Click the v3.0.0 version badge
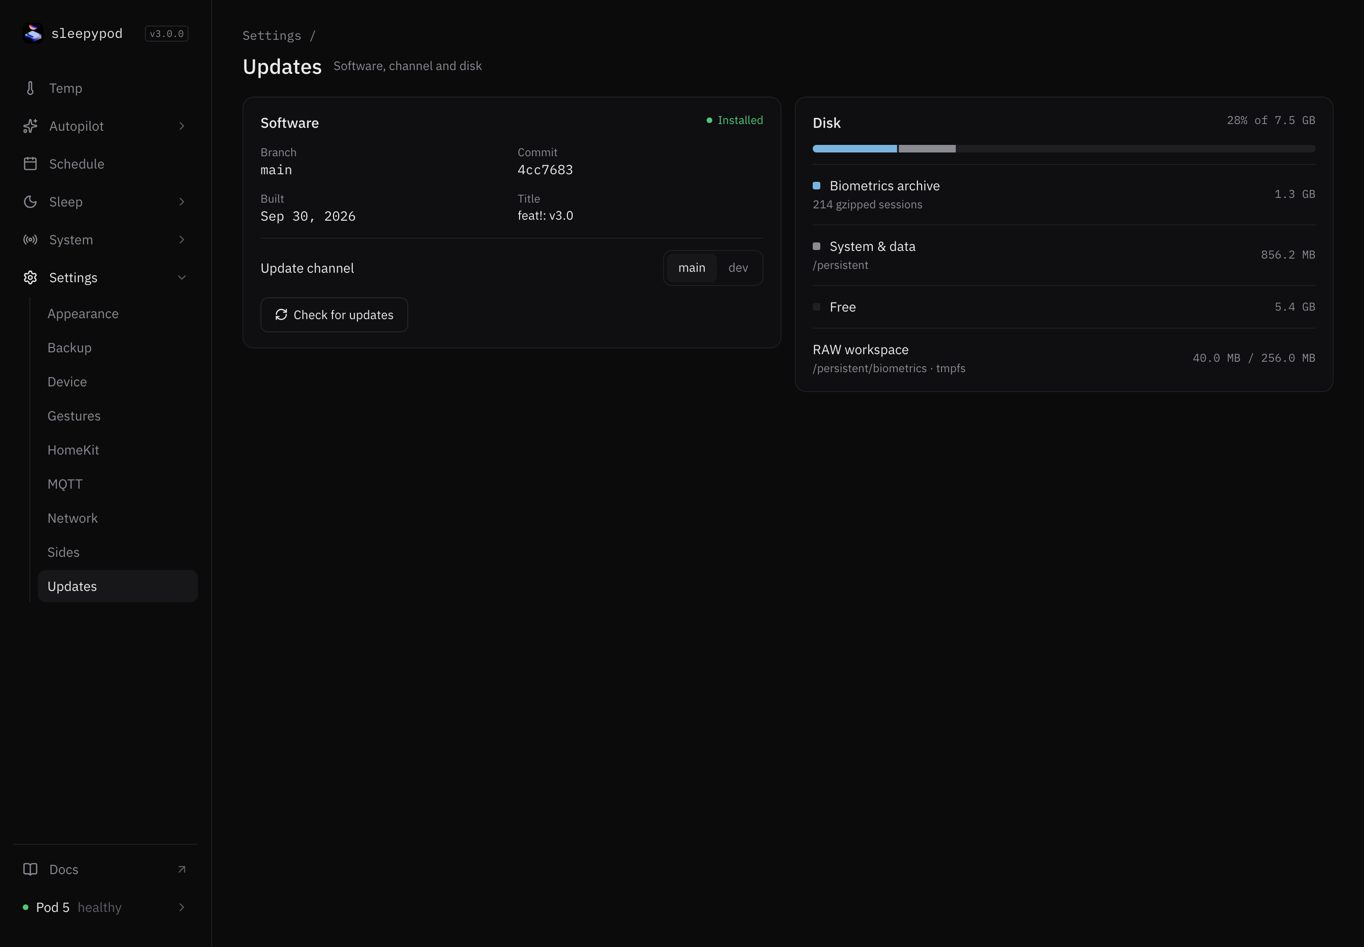The width and height of the screenshot is (1364, 947). pyautogui.click(x=167, y=34)
